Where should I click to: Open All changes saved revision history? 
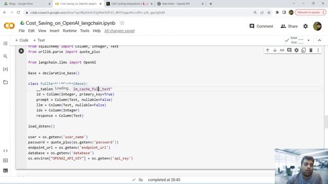pos(119,31)
